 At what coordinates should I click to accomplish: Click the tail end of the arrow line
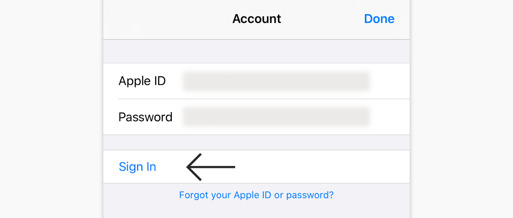coord(234,167)
